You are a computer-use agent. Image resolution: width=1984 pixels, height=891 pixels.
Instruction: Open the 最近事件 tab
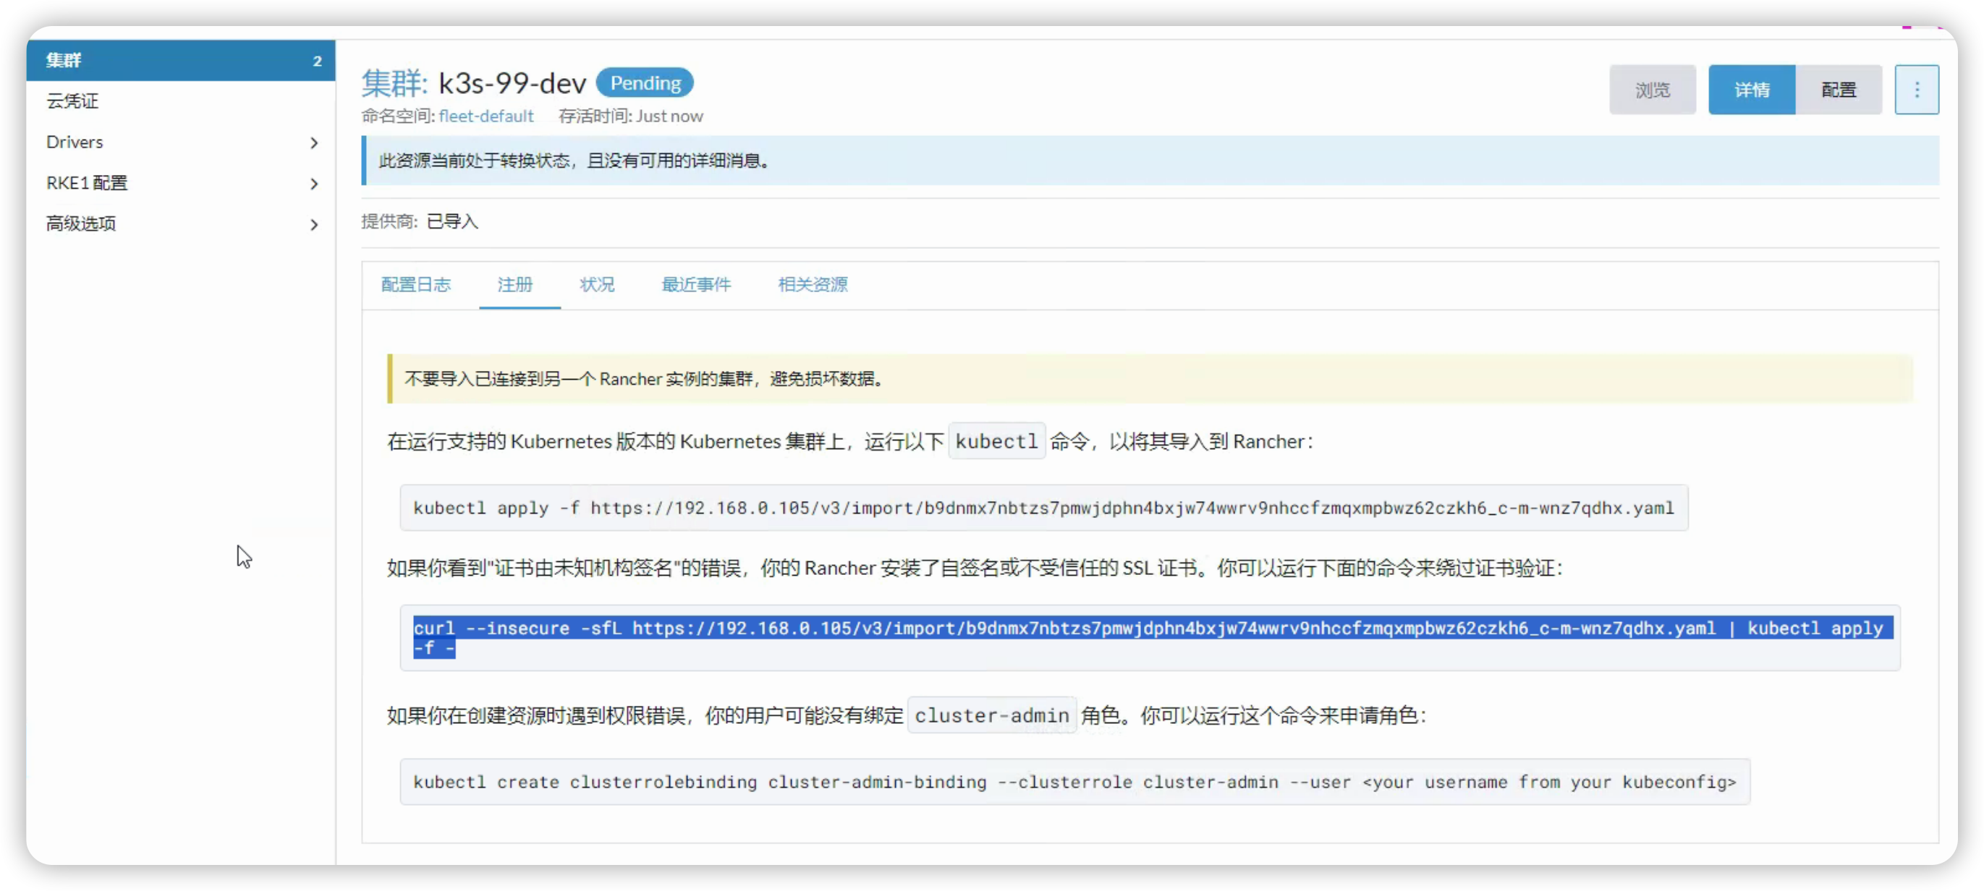695,284
